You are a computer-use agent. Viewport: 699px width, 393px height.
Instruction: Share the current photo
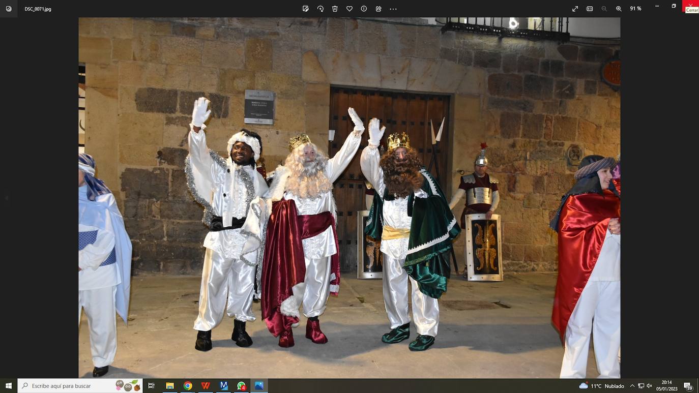(x=378, y=9)
